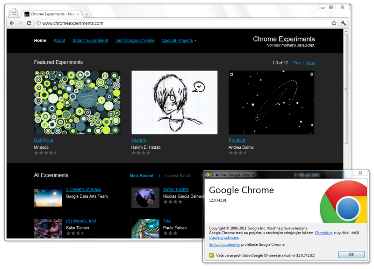Open the Home navigation item
Screen dimensions: 374x269
tap(40, 41)
